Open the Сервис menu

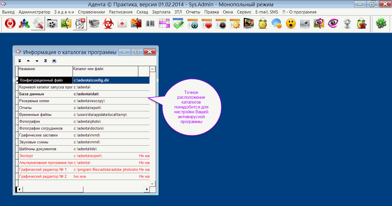244,12
